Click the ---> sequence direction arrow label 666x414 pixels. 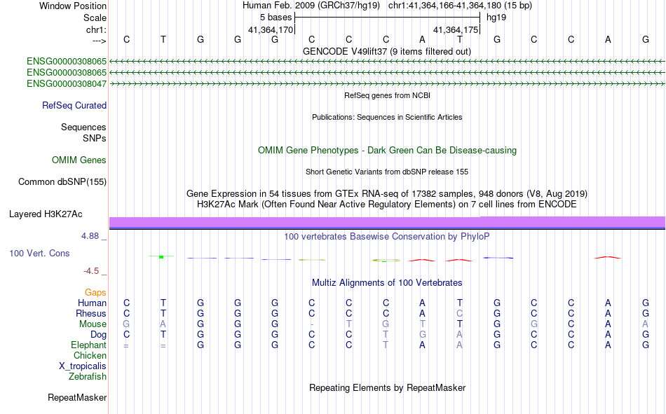(99, 41)
